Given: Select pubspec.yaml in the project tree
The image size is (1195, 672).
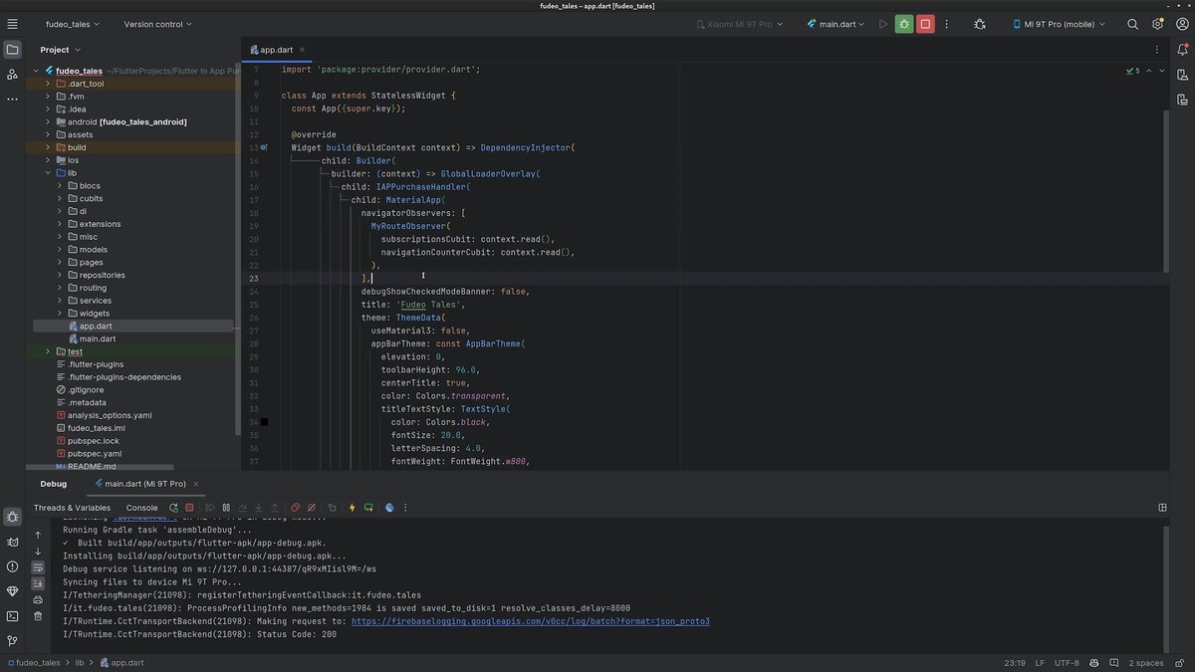Looking at the screenshot, I should click(x=94, y=454).
